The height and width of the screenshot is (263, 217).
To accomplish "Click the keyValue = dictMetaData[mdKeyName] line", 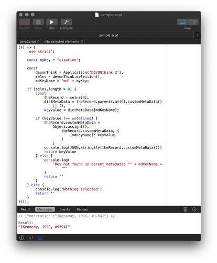I will 81,110.
